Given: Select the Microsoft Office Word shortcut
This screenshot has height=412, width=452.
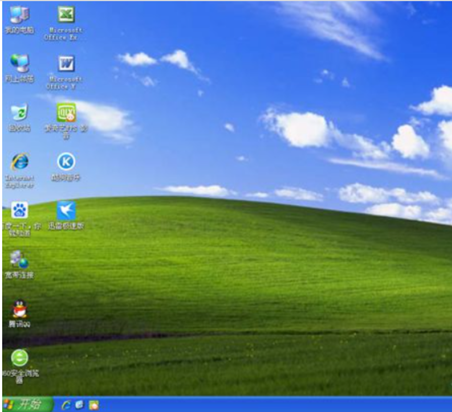Looking at the screenshot, I should point(65,64).
